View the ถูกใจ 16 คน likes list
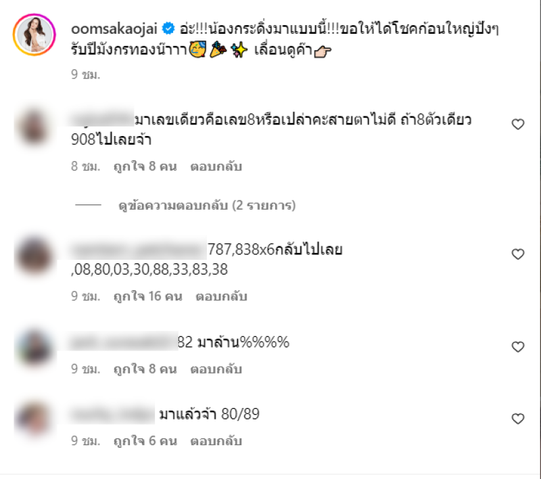541x479 pixels. (x=147, y=296)
